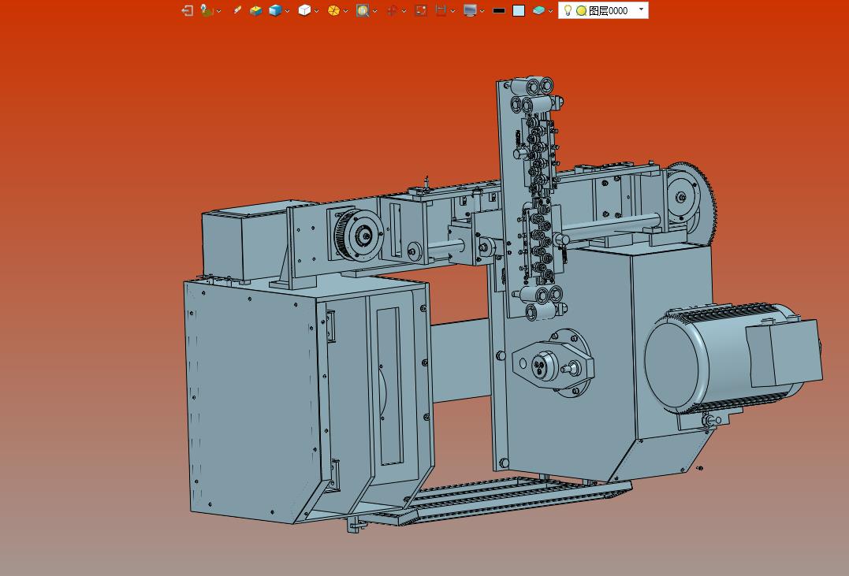This screenshot has width=849, height=576.
Task: Click the light blue color swatch
Action: point(519,10)
